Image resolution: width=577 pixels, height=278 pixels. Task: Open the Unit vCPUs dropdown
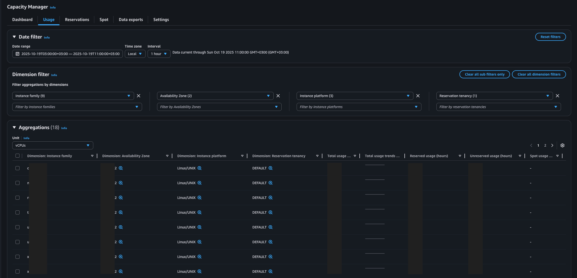(x=53, y=145)
